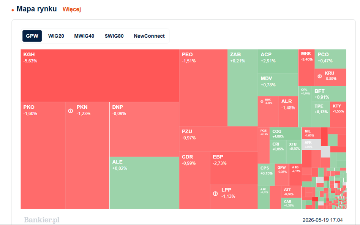
Task: Open the DNP tile at -0,09%
Action: point(144,129)
